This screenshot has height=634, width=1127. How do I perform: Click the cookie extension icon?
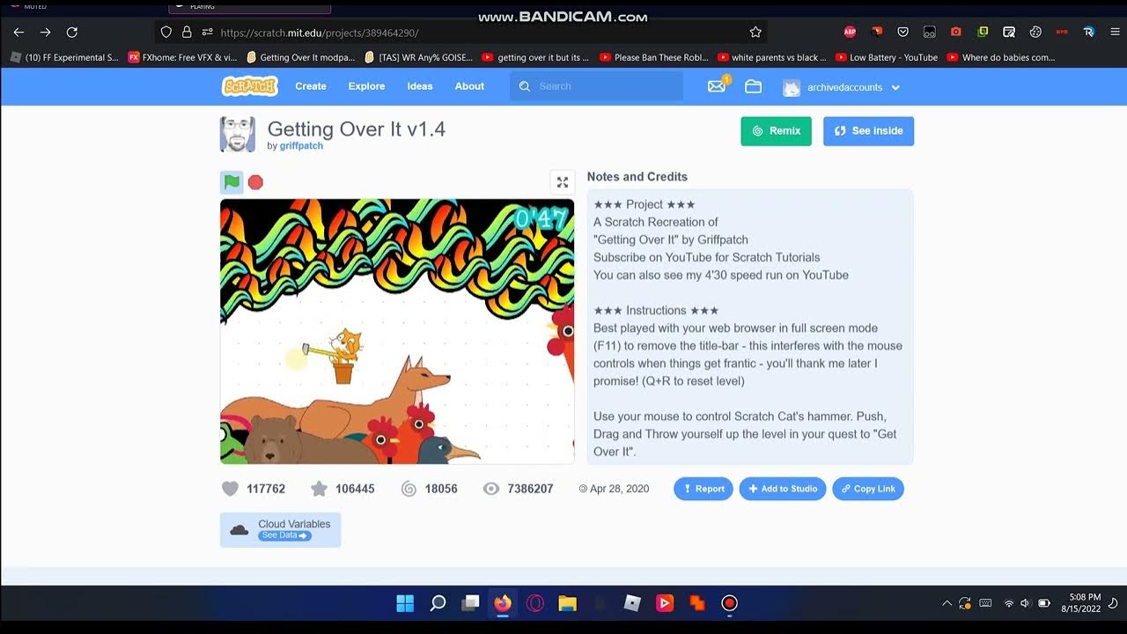pos(1035,32)
